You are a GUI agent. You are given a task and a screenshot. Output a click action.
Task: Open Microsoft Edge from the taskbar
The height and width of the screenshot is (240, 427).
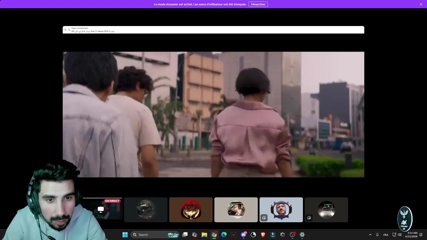(224, 235)
